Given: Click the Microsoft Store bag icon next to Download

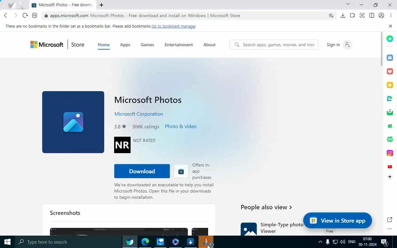Looking at the screenshot, I should click(x=181, y=171).
